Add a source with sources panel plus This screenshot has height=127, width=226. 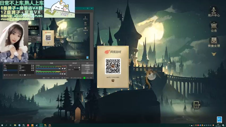click(x=20, y=75)
